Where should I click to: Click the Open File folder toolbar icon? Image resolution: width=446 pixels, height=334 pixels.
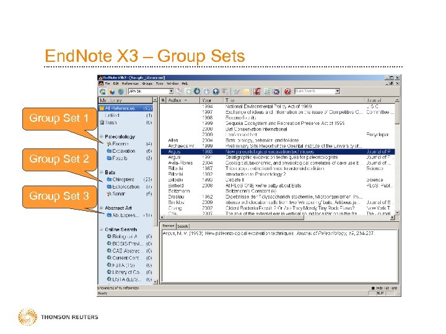point(246,91)
